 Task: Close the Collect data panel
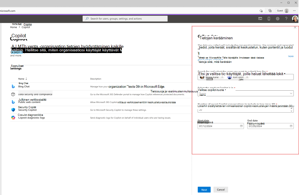pyautogui.click(x=295, y=28)
